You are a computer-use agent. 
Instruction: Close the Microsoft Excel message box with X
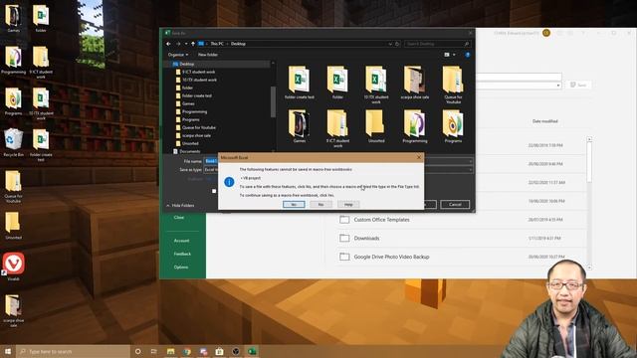pos(419,157)
